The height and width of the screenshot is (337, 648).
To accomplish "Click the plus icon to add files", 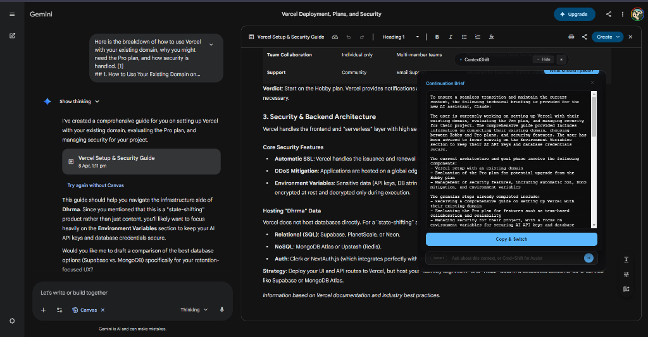I will point(43,310).
